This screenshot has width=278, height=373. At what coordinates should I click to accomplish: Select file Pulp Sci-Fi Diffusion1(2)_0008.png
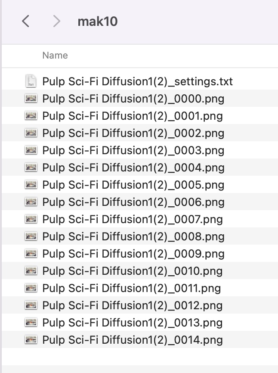(133, 237)
